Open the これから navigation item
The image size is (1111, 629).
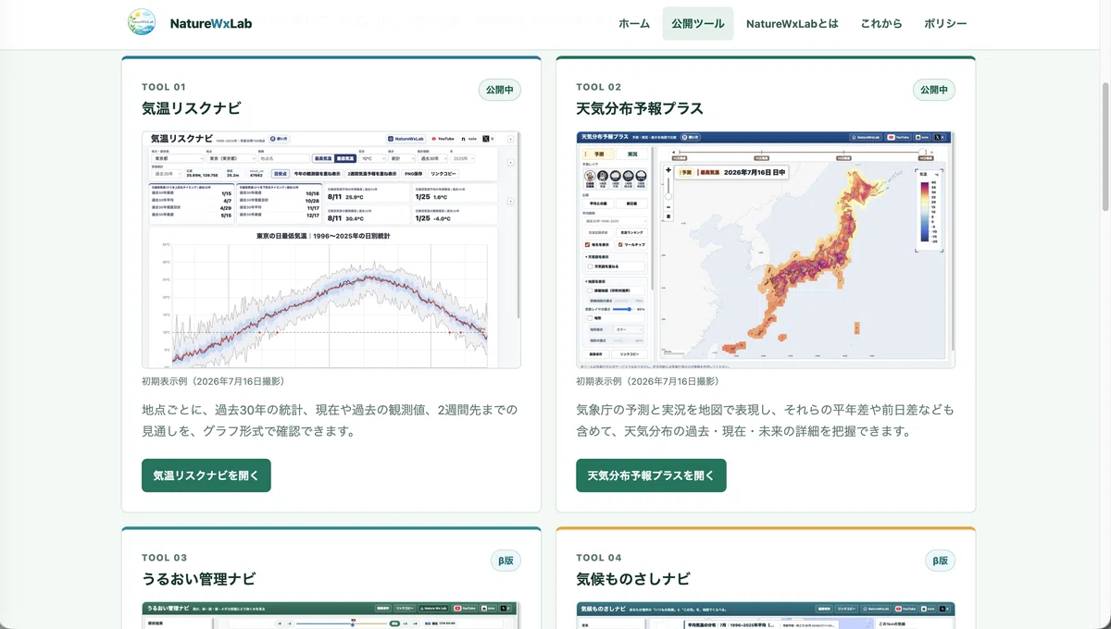pyautogui.click(x=880, y=24)
